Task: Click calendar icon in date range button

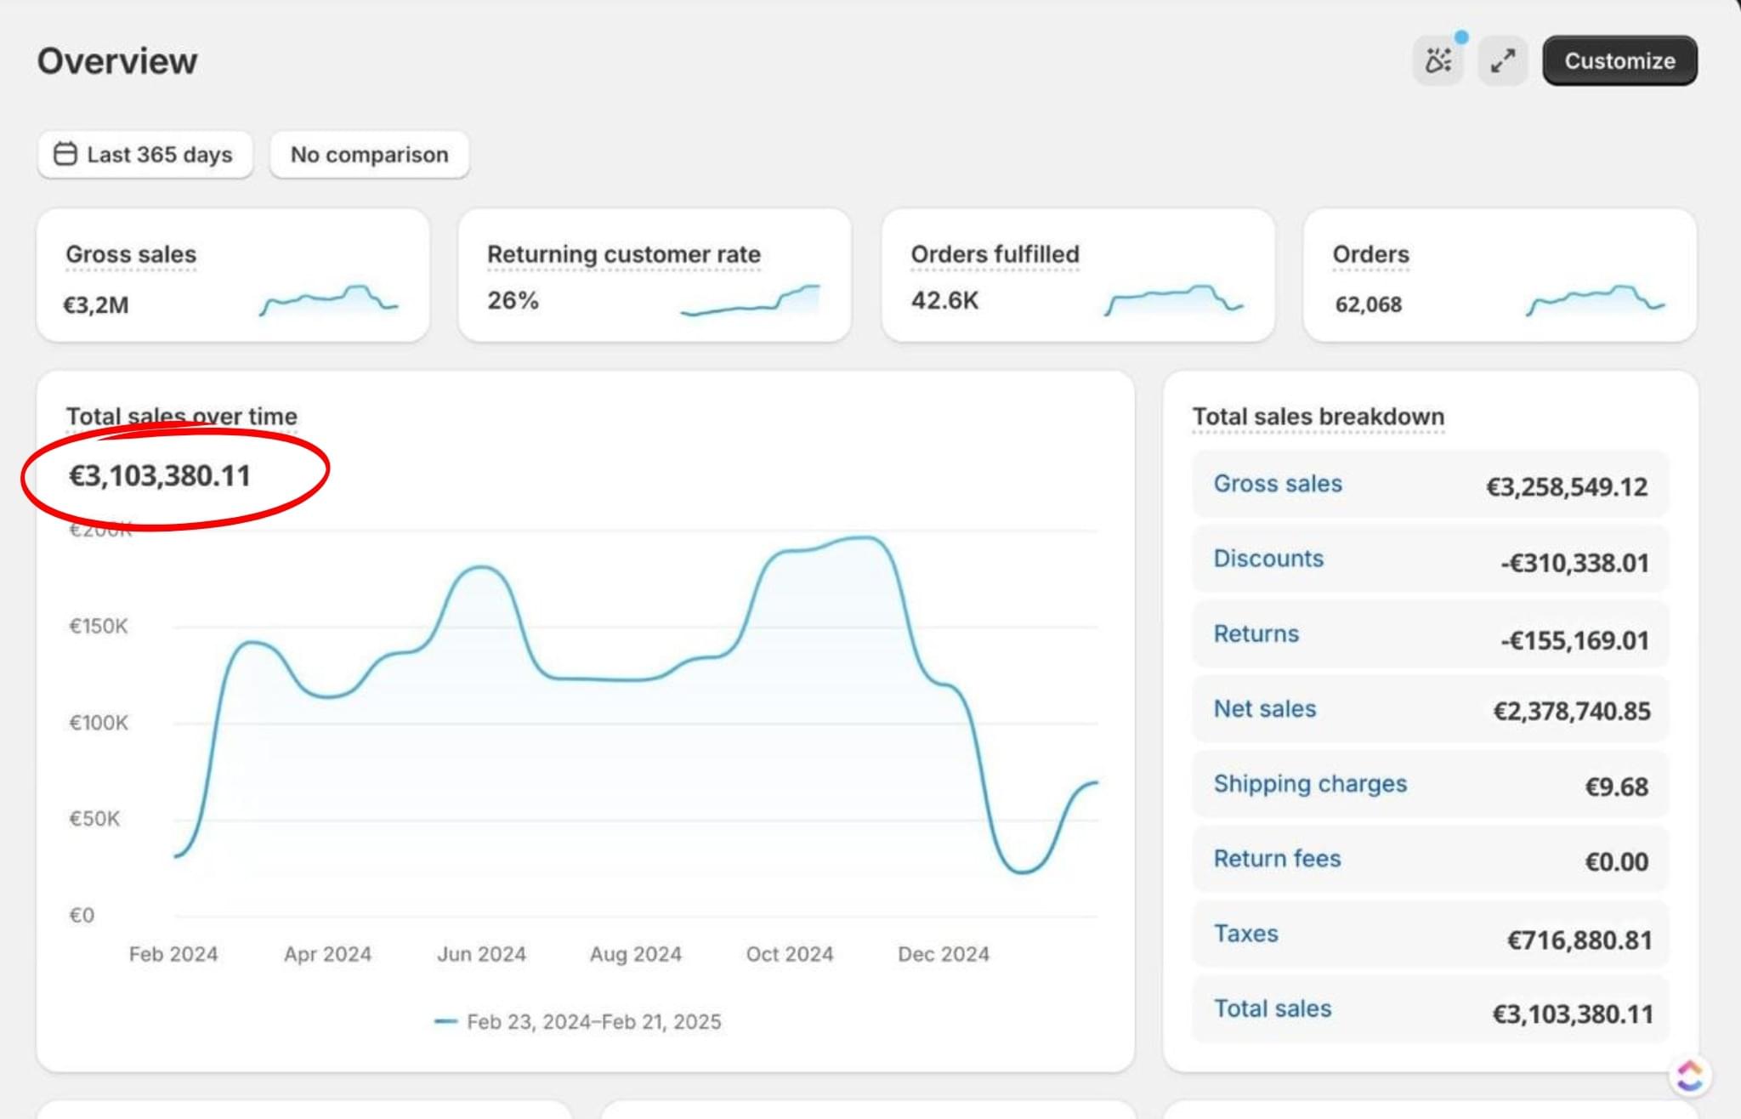Action: point(65,154)
